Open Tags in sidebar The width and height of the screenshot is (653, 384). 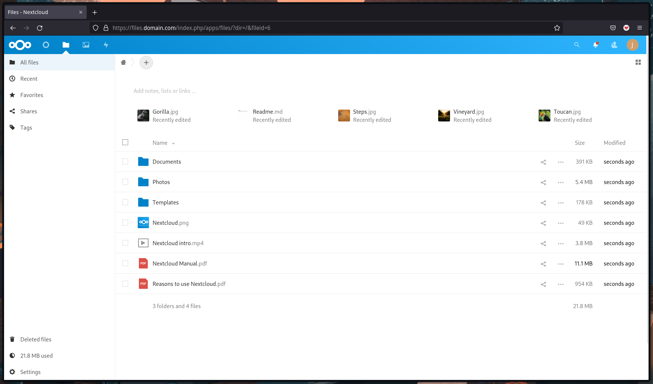pyautogui.click(x=60, y=127)
